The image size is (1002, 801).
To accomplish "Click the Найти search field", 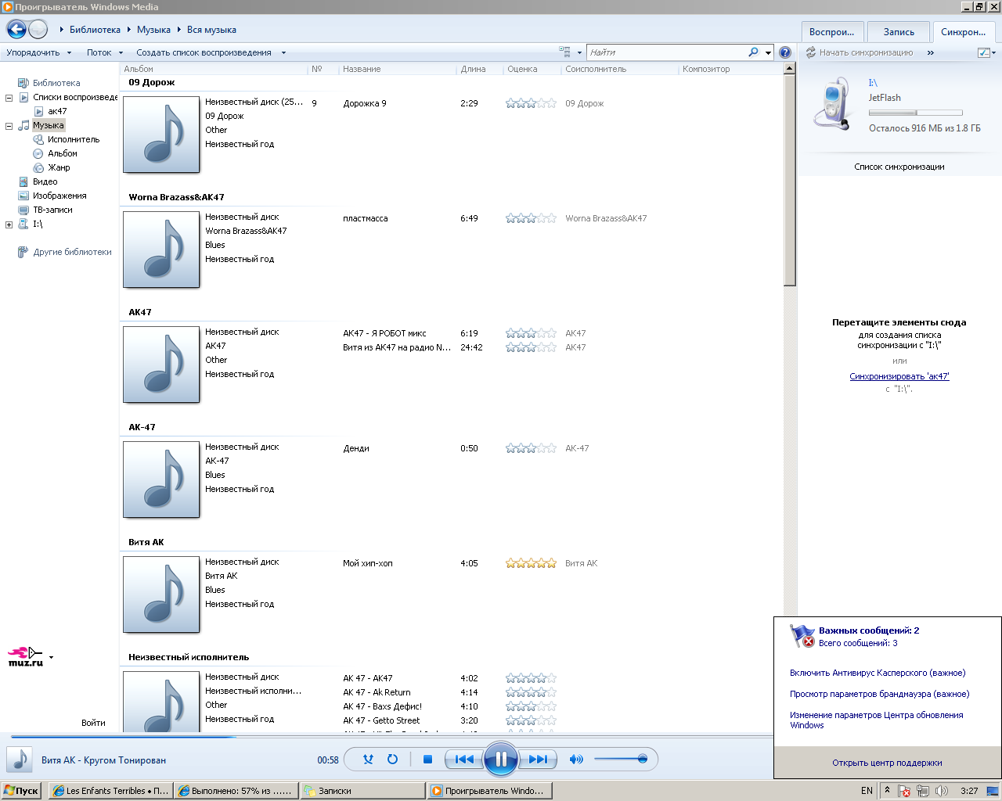I will [665, 52].
